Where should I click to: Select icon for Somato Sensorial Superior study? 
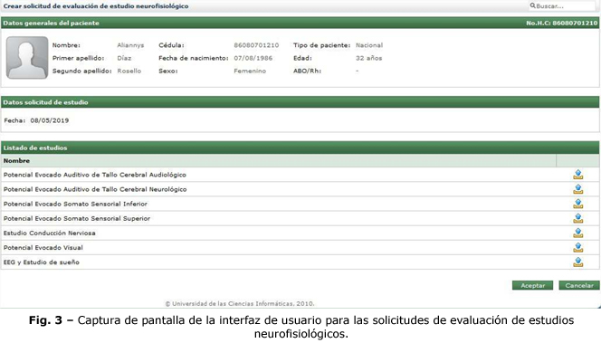[x=578, y=218]
